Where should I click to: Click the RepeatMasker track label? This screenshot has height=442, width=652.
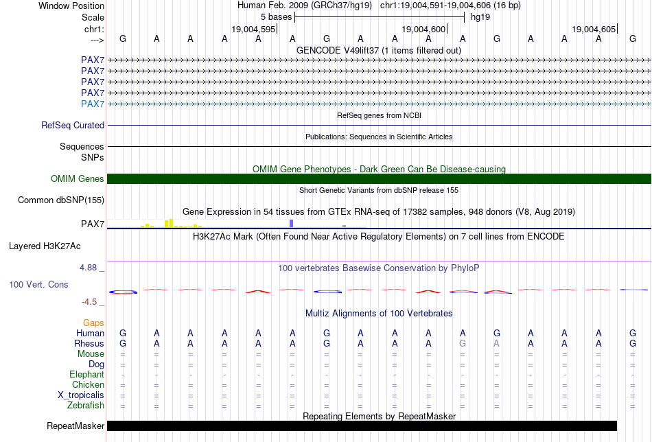75,426
